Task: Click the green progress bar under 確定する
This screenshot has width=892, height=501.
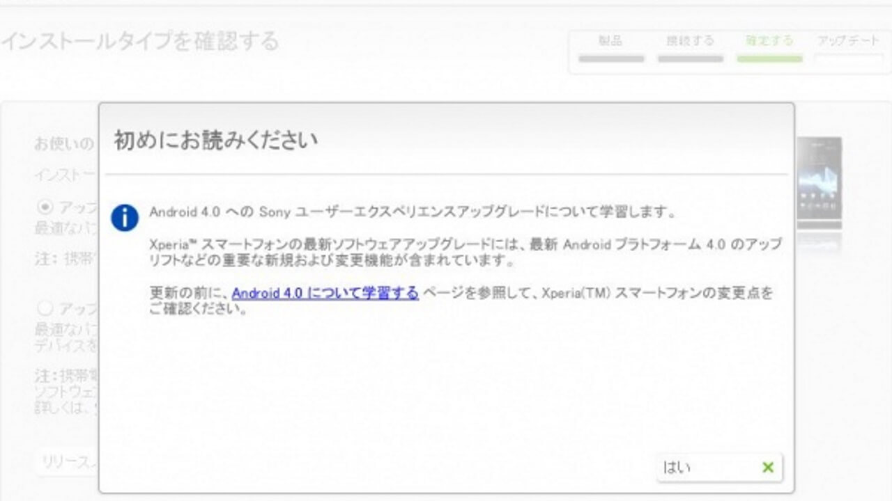Action: click(x=769, y=59)
